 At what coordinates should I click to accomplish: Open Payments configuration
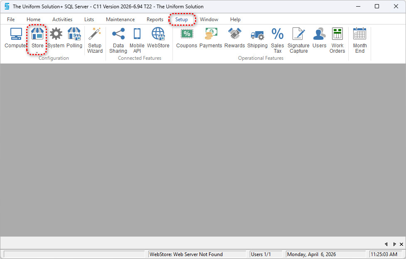(x=211, y=38)
